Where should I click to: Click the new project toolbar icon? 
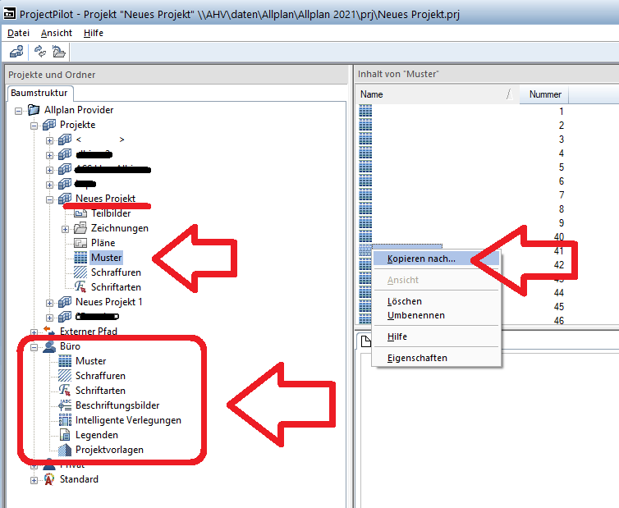click(16, 52)
